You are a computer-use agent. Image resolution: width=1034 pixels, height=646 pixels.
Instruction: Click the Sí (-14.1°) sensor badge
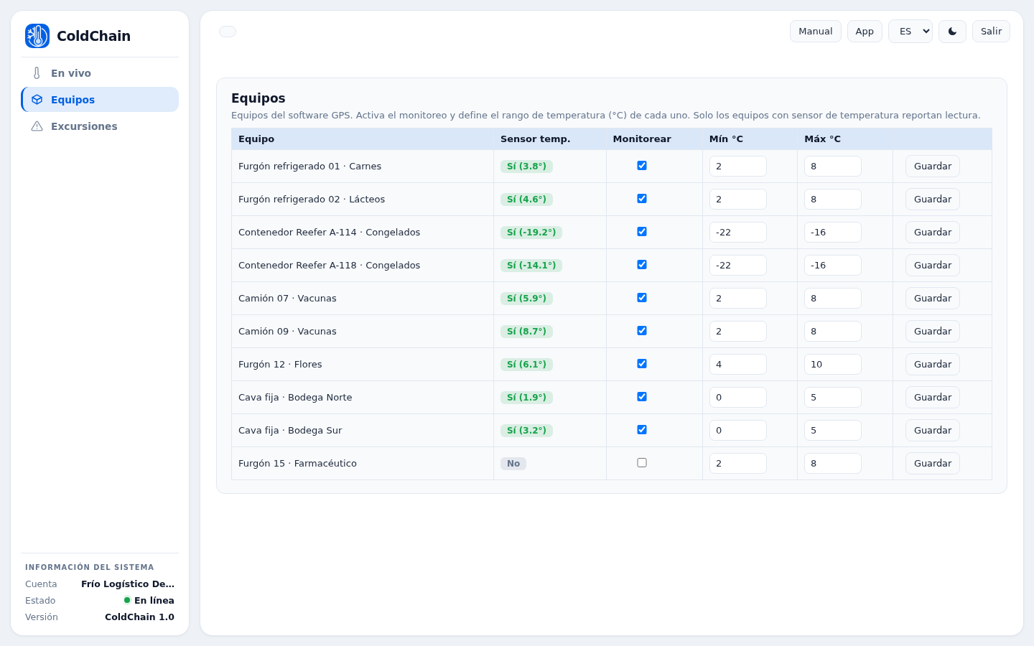(x=531, y=266)
